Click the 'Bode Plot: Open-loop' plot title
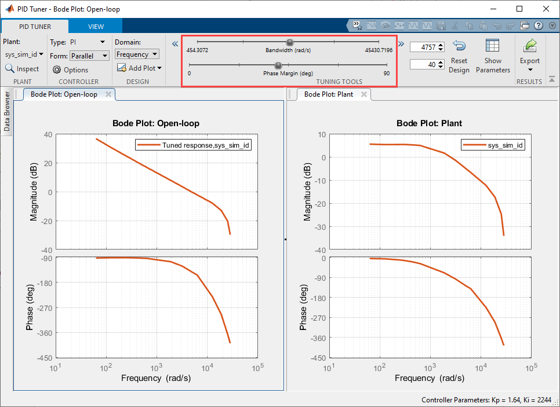 coord(156,123)
